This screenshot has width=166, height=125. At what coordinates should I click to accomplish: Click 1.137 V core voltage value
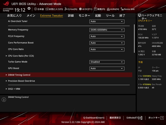click(x=155, y=38)
